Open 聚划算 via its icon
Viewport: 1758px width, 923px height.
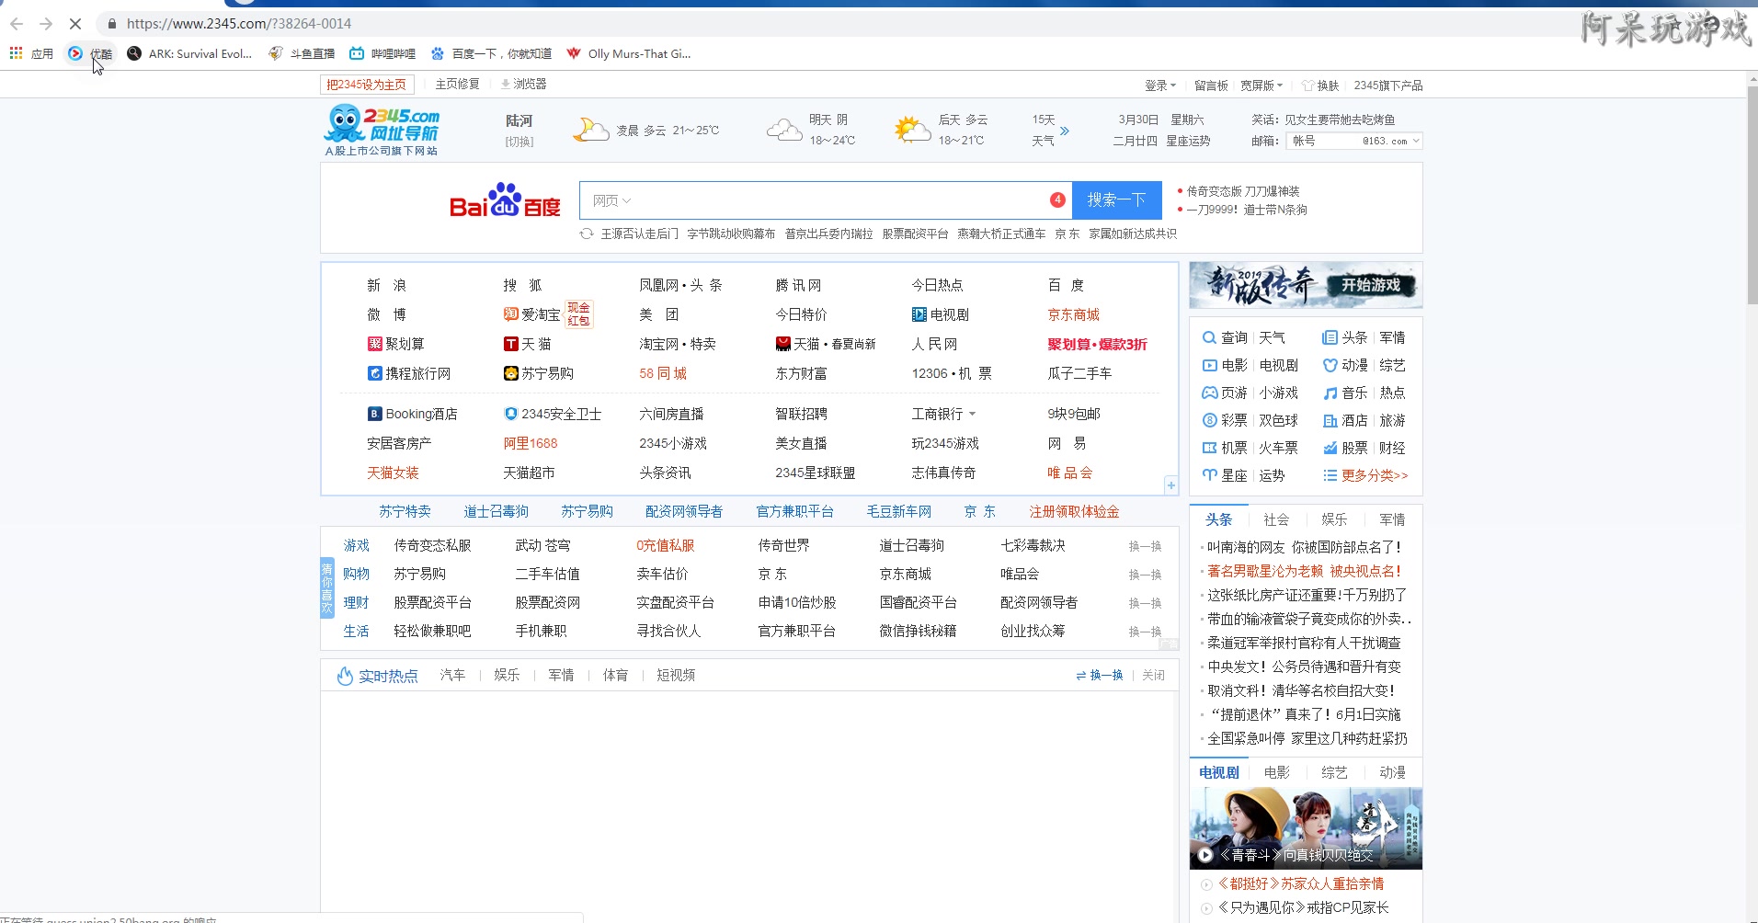374,344
